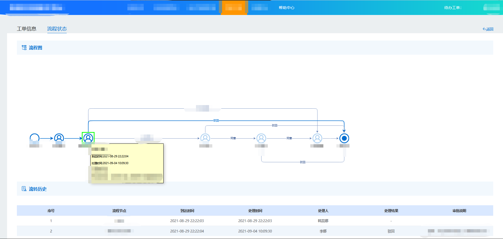The width and height of the screenshot is (503, 239).
Task: Select the green-highlighted user node
Action: 88,138
